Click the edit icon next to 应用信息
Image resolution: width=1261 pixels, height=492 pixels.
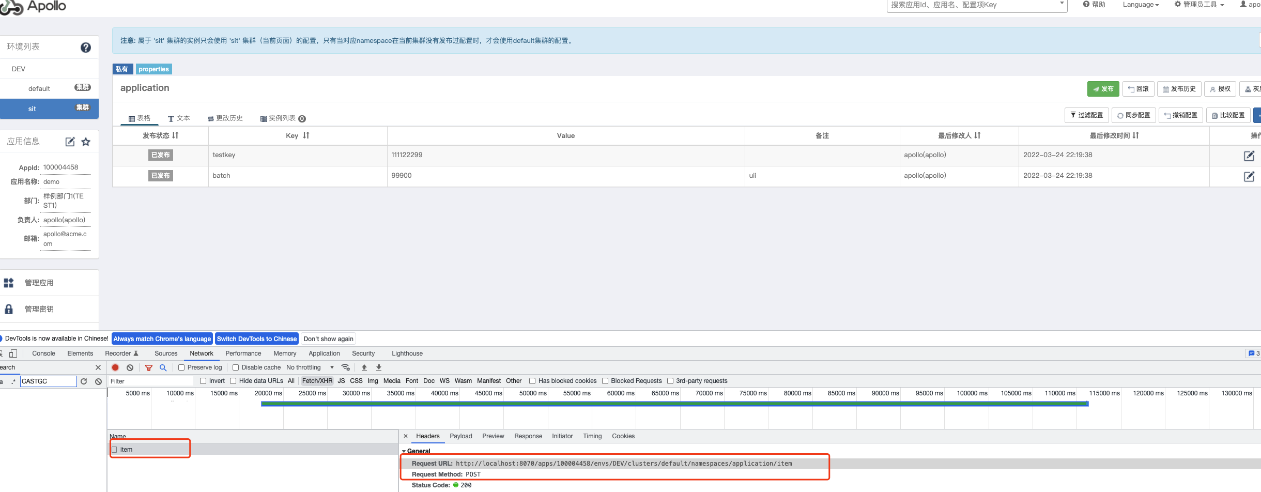70,142
